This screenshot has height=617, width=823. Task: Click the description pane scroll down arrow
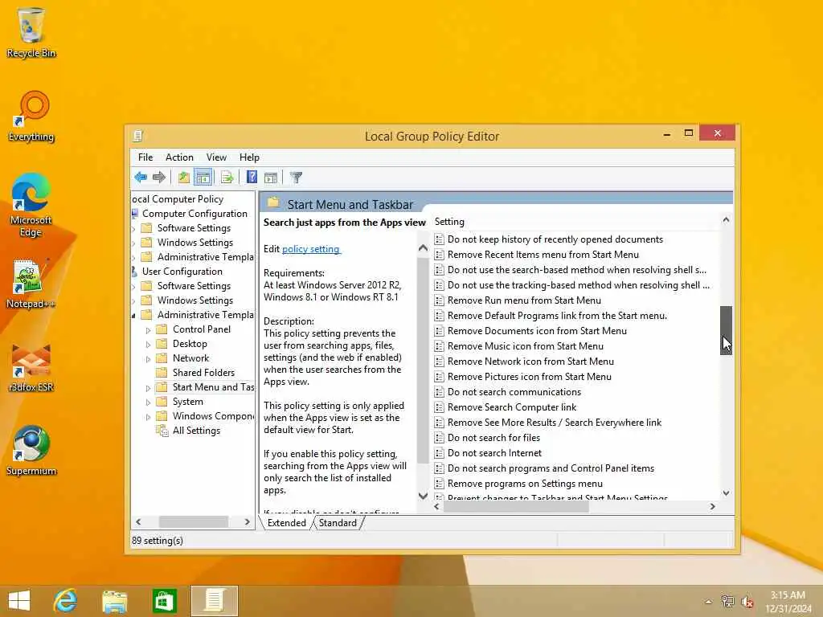[x=423, y=496]
